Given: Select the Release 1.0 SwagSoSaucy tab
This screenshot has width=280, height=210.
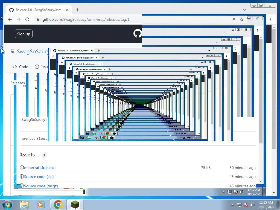Looking at the screenshot, I should coord(39,10).
